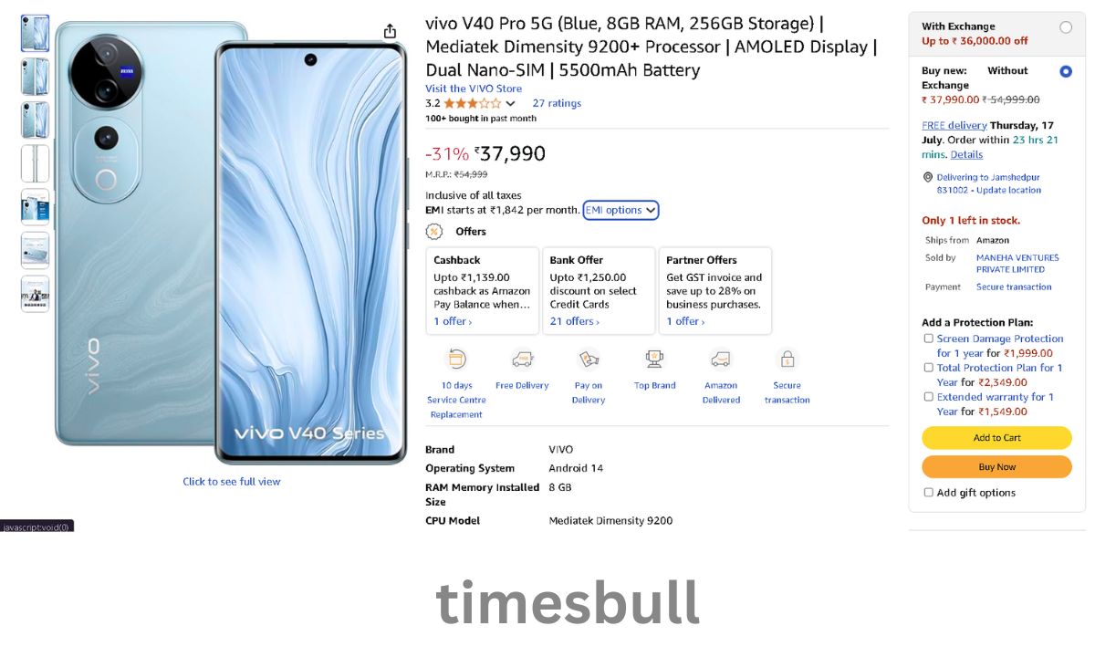This screenshot has height=657, width=1095.
Task: Open Update location delivery link
Action: (1006, 190)
